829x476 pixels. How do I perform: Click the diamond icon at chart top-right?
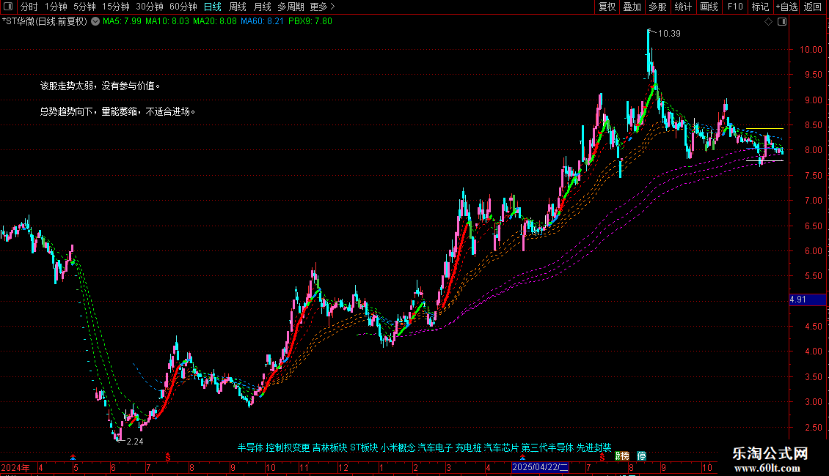769,22
